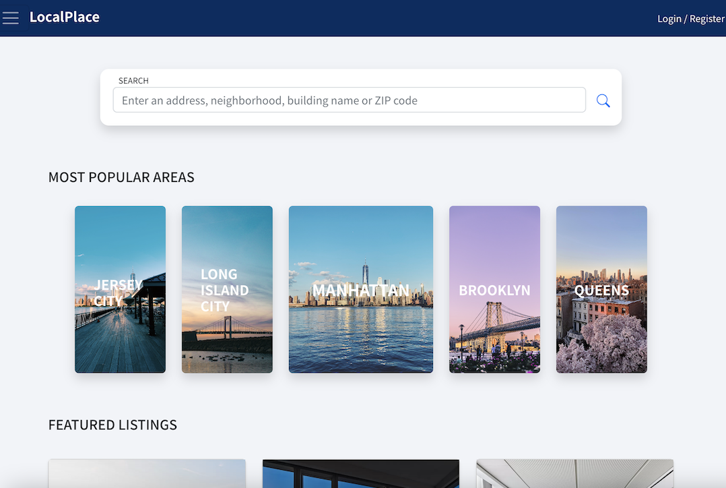This screenshot has height=488, width=726.
Task: Click the Featured Listings heading
Action: click(x=112, y=425)
